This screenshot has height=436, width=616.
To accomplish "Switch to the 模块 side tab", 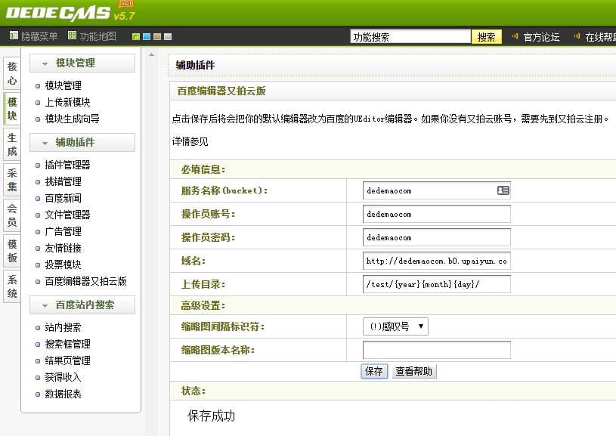I will (x=12, y=109).
